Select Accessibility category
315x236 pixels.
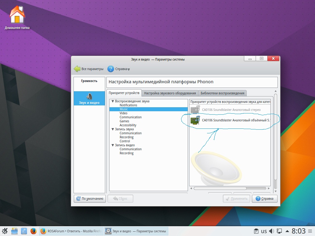pyautogui.click(x=128, y=125)
